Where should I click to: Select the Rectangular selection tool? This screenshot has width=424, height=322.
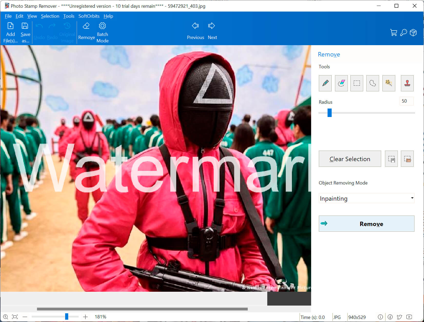tap(357, 83)
